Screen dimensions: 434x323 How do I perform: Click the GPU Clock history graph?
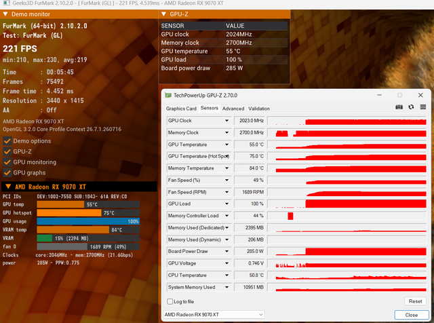[x=347, y=121]
